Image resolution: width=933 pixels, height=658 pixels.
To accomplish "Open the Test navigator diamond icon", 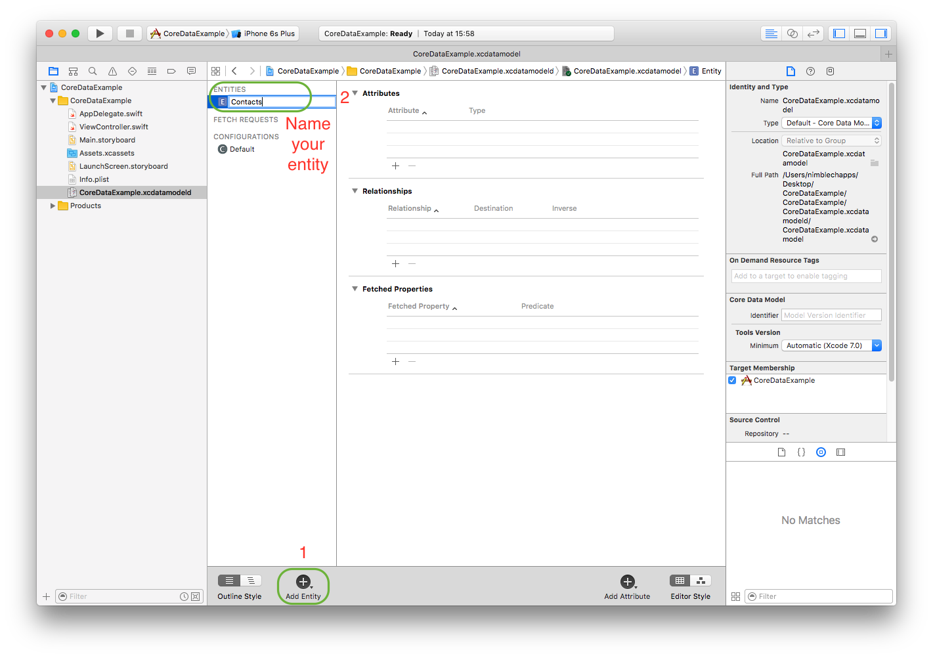I will pyautogui.click(x=132, y=71).
